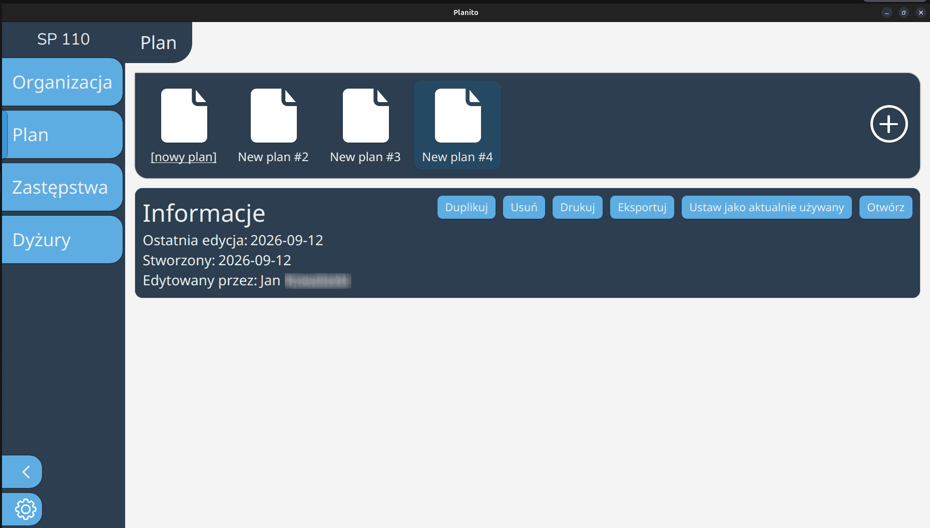This screenshot has width=930, height=528.
Task: Open the Organizacja section
Action: pyautogui.click(x=62, y=82)
